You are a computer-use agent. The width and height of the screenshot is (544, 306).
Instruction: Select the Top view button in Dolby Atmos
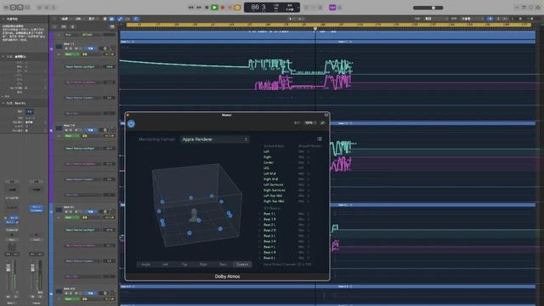[184, 264]
